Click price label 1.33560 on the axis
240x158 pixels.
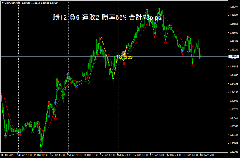tap(234, 118)
